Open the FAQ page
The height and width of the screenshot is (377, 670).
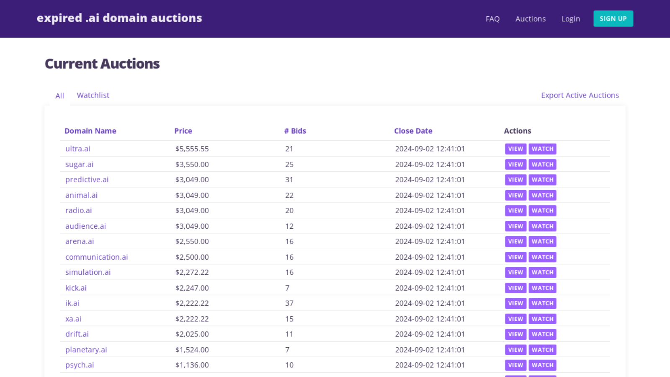pos(492,19)
